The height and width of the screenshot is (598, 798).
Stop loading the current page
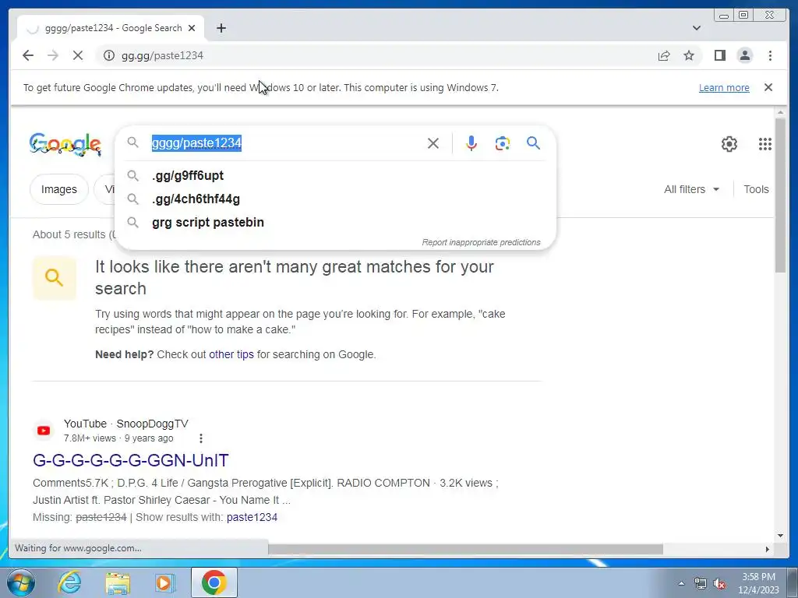(78, 55)
